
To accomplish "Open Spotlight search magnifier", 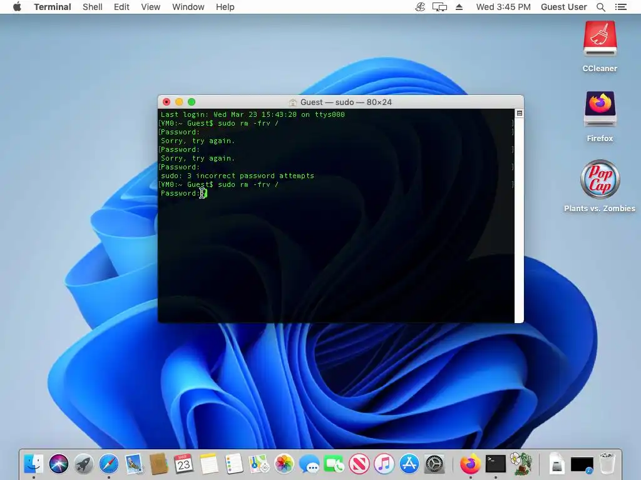I will [600, 7].
